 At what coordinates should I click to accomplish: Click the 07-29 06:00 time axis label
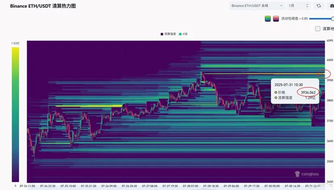pyautogui.click(x=231, y=186)
